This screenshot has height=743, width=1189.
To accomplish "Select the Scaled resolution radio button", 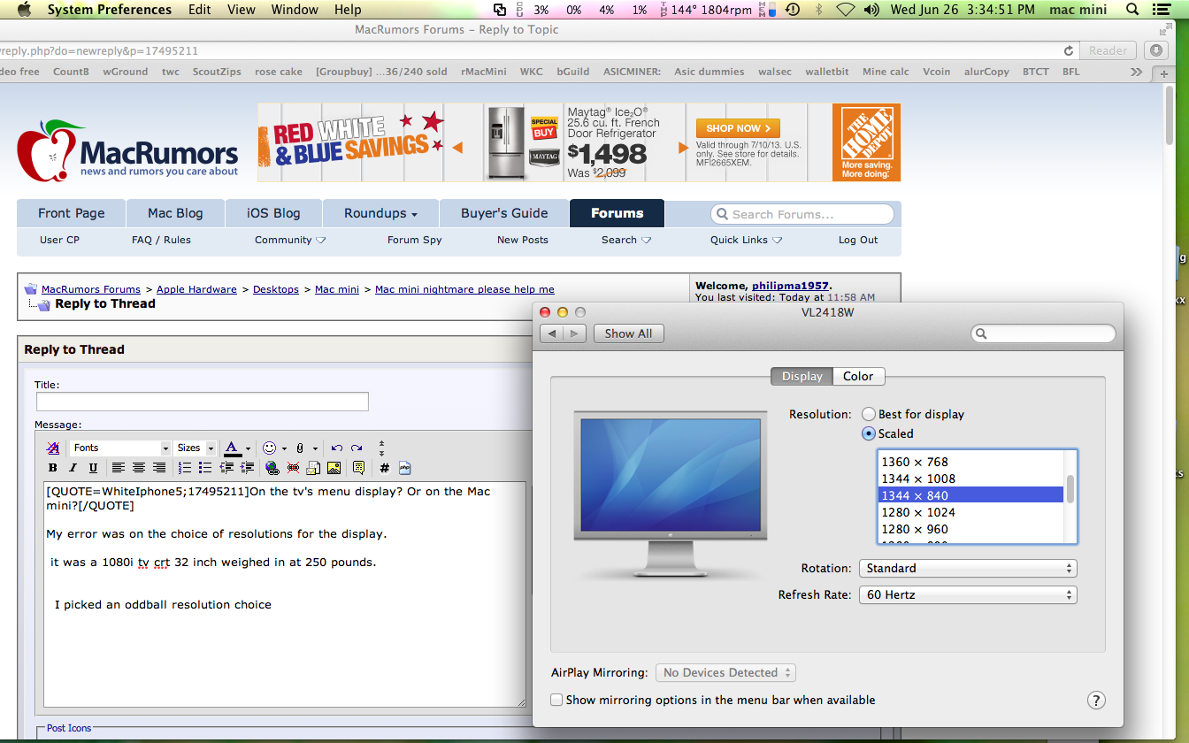I will point(869,433).
